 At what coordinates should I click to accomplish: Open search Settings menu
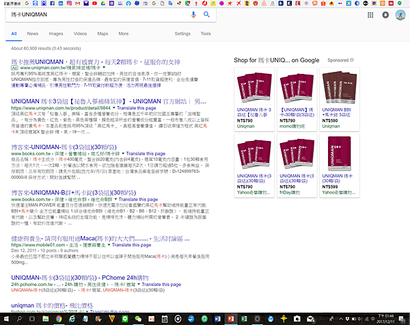pos(182,34)
